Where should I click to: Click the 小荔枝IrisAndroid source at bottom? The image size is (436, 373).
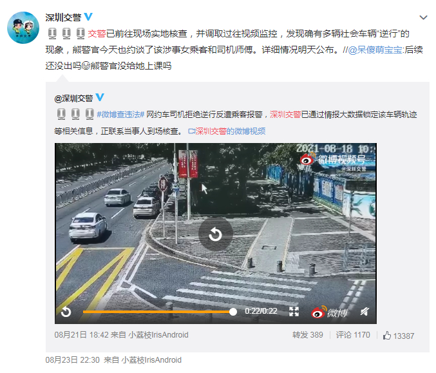tap(151, 360)
